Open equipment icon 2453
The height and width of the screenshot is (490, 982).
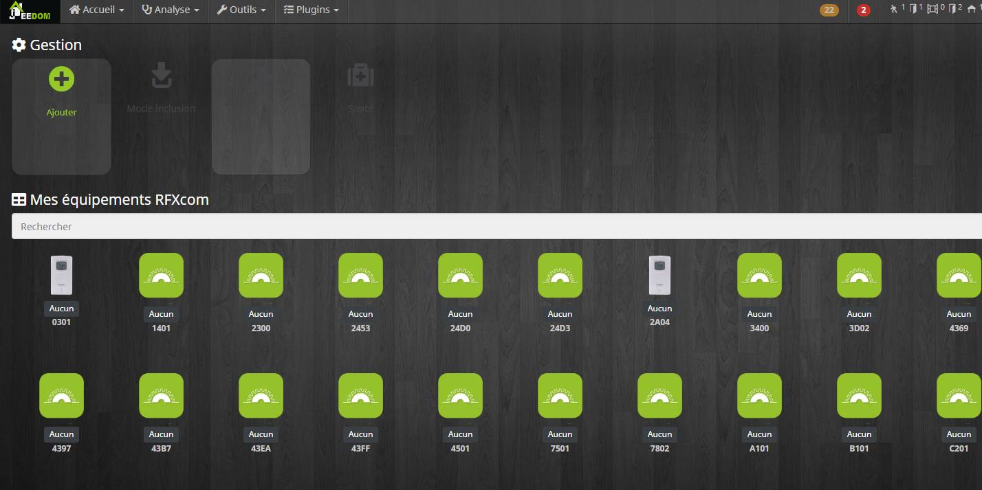[x=360, y=276]
